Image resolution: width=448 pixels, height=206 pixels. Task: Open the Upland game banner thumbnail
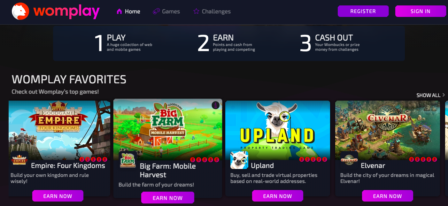pos(278,130)
